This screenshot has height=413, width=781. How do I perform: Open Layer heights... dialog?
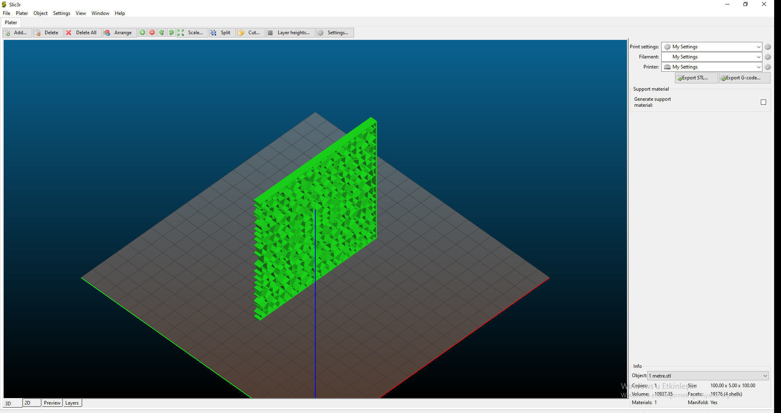[290, 33]
